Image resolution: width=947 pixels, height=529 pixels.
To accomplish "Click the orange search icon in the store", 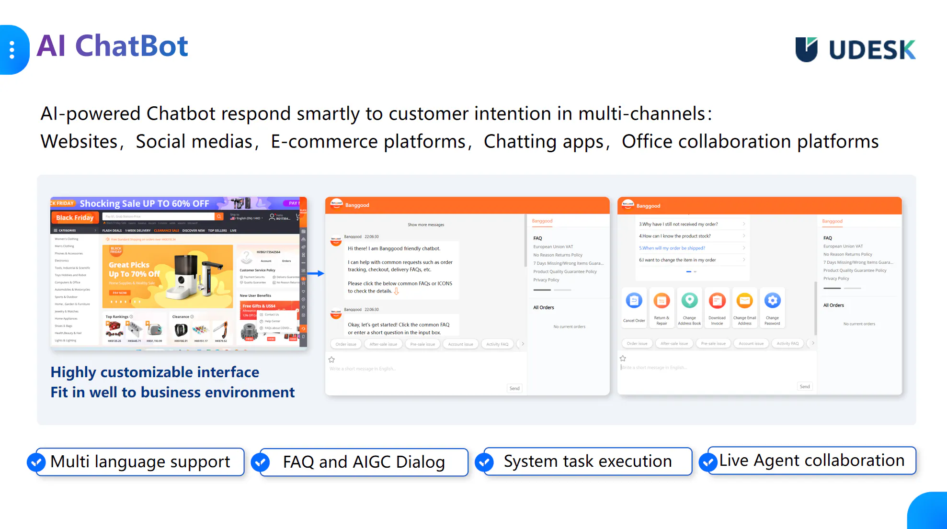I will (219, 217).
